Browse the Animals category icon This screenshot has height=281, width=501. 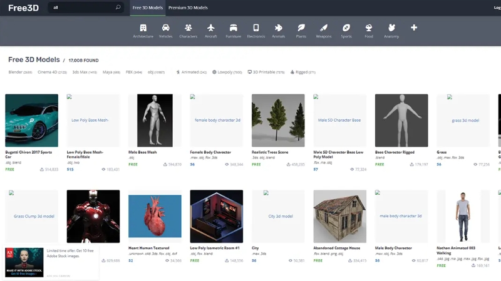279,27
